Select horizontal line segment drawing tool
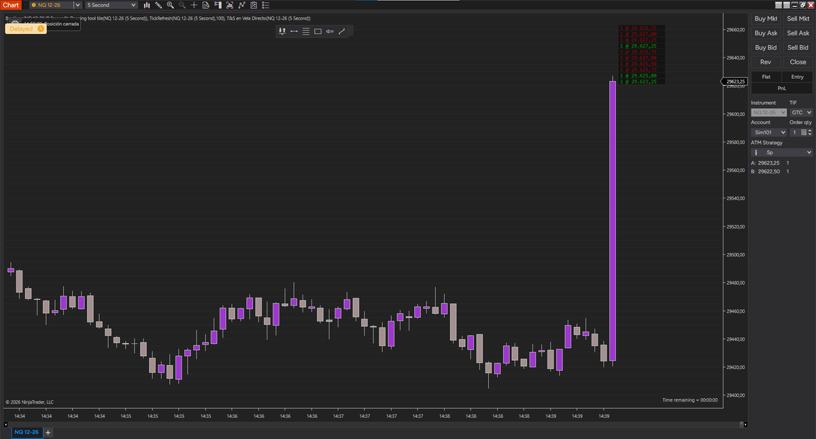Screen dimensions: 816x439 click(294, 31)
